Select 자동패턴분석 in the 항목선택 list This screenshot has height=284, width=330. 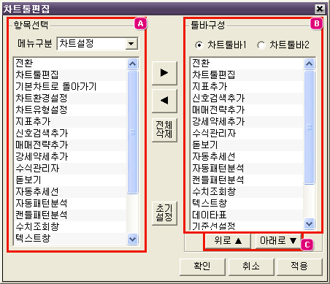coord(71,203)
